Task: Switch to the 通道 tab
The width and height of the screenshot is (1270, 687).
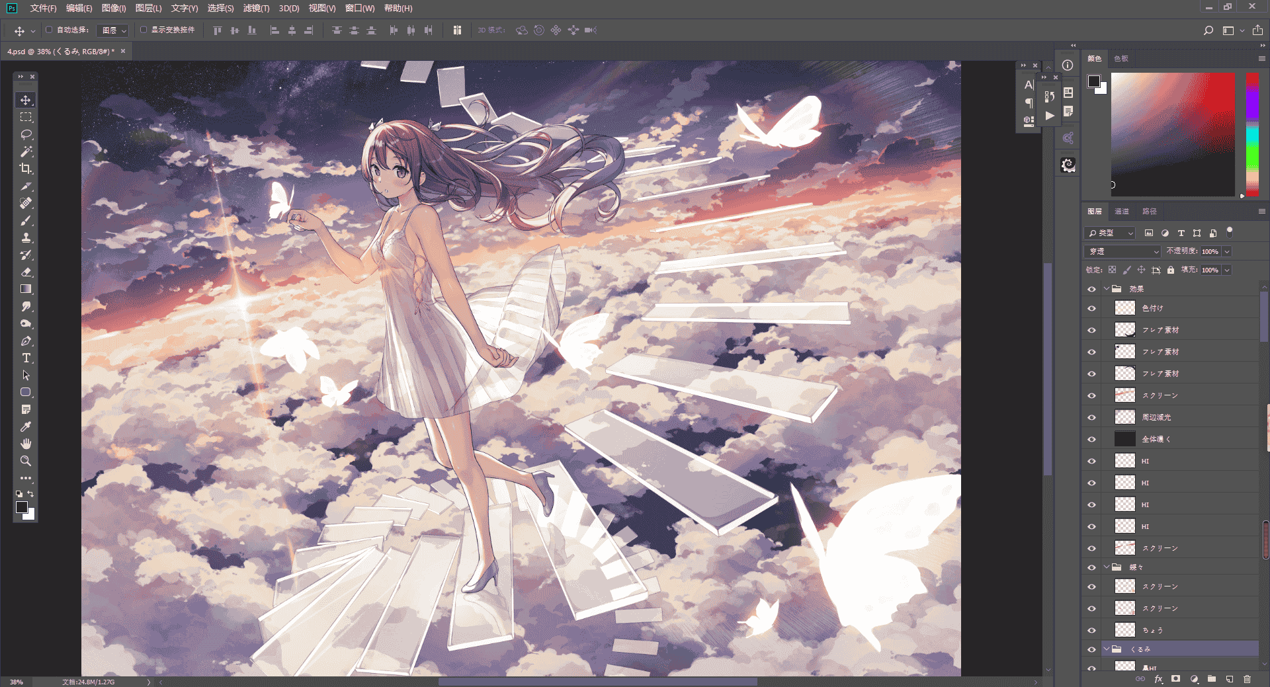Action: pos(1122,212)
